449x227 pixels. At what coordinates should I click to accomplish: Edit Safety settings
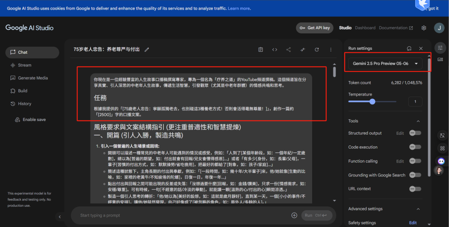[413, 223]
